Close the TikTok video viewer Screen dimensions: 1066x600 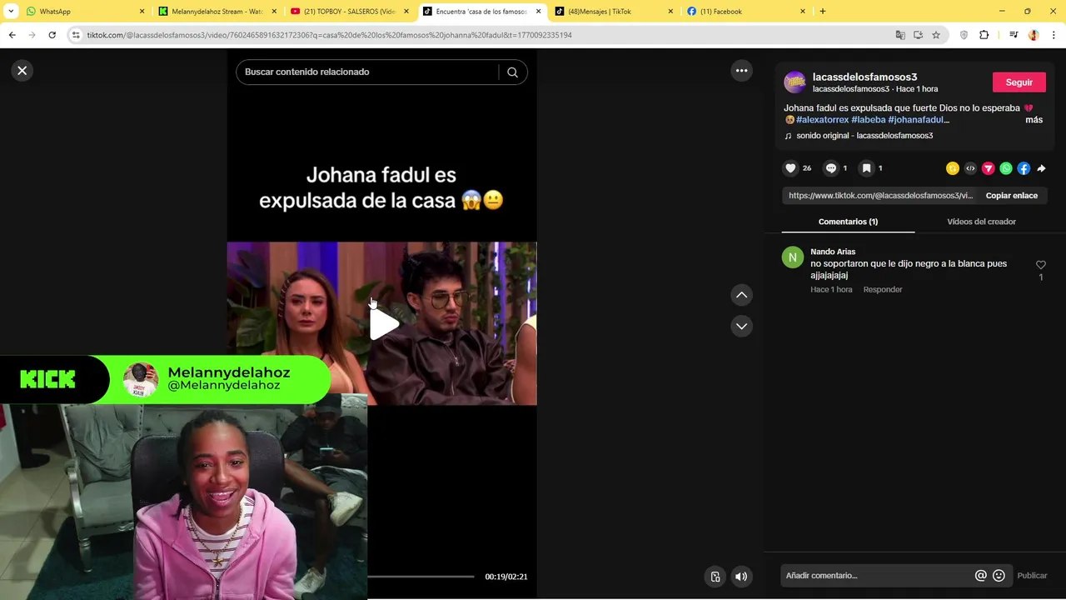click(x=22, y=71)
